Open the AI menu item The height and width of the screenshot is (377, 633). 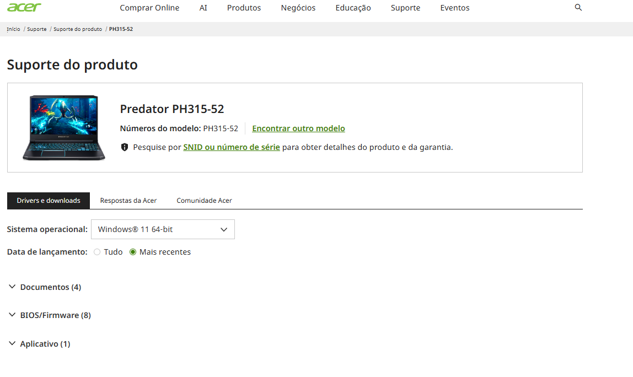coord(203,8)
